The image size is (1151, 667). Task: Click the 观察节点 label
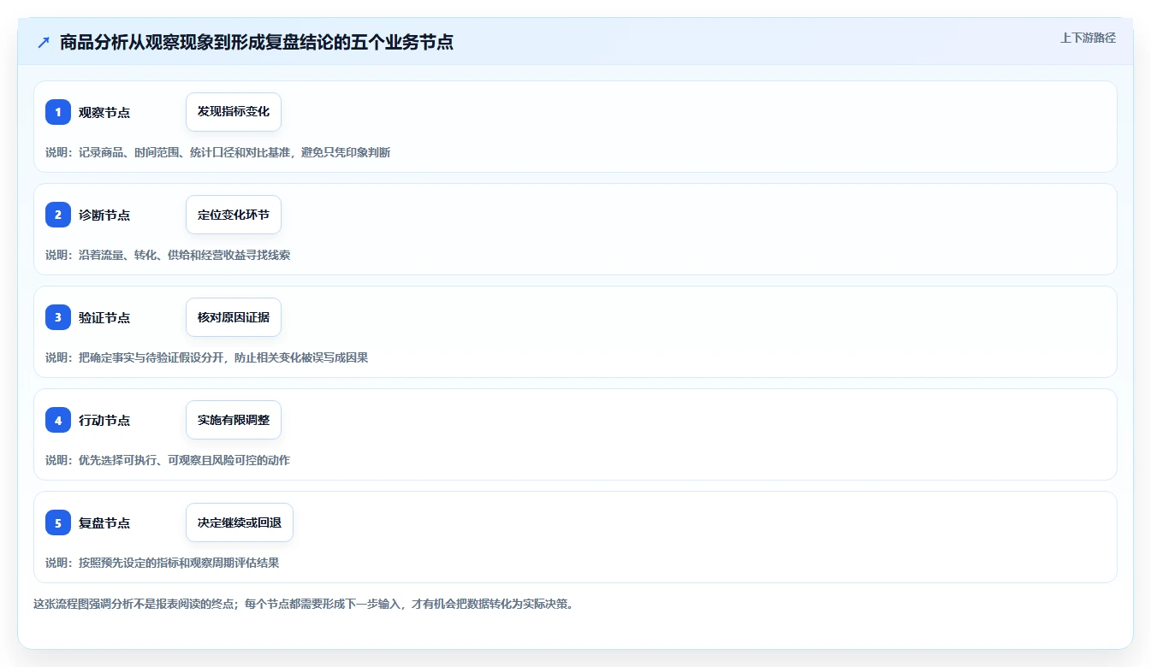[x=104, y=112]
